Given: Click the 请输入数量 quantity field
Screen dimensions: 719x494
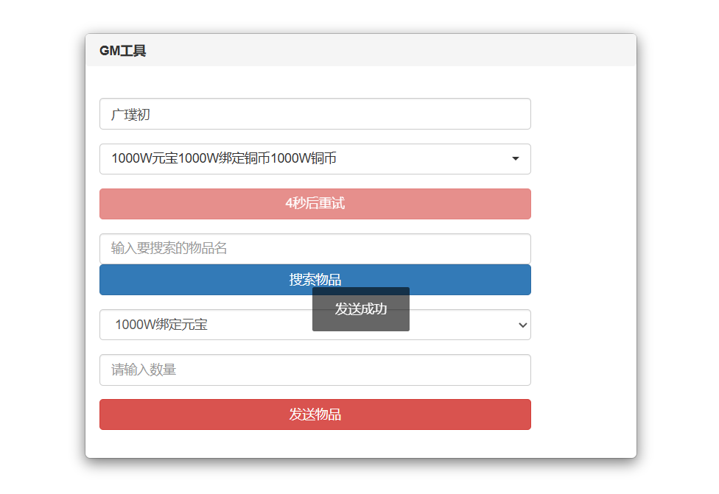Looking at the screenshot, I should pos(315,370).
